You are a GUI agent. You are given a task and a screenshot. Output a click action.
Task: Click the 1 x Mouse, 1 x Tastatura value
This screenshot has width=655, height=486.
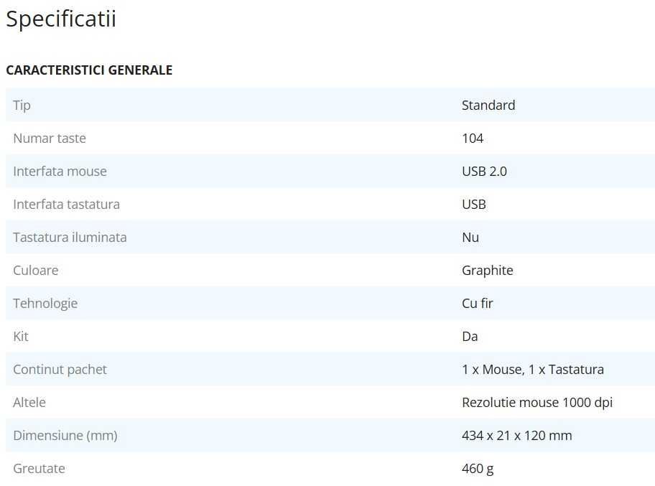[x=533, y=370]
